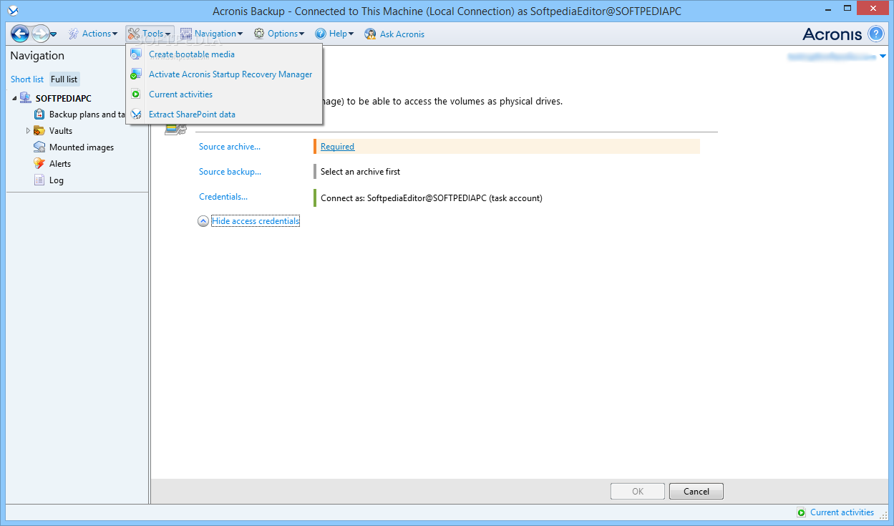Click the Extract SharePoint data icon
894x526 pixels.
point(136,115)
